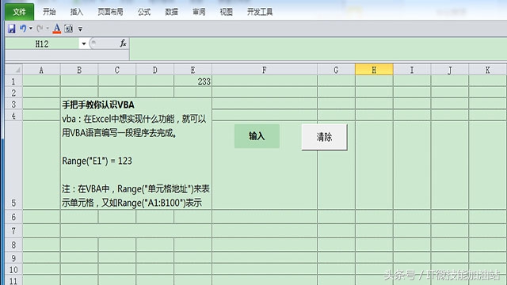The image size is (507, 285).
Task: Select column B header
Action: coord(79,70)
